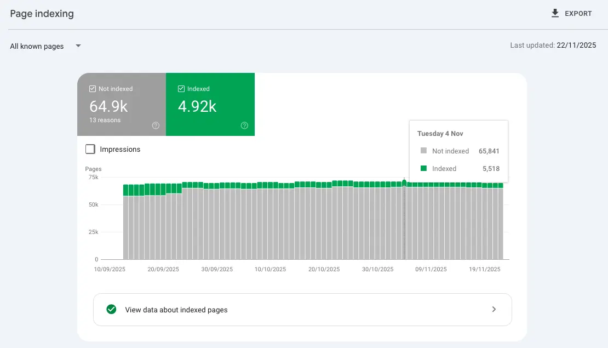
Task: Click the dropdown arrow next to All known pages
Action: click(x=78, y=46)
